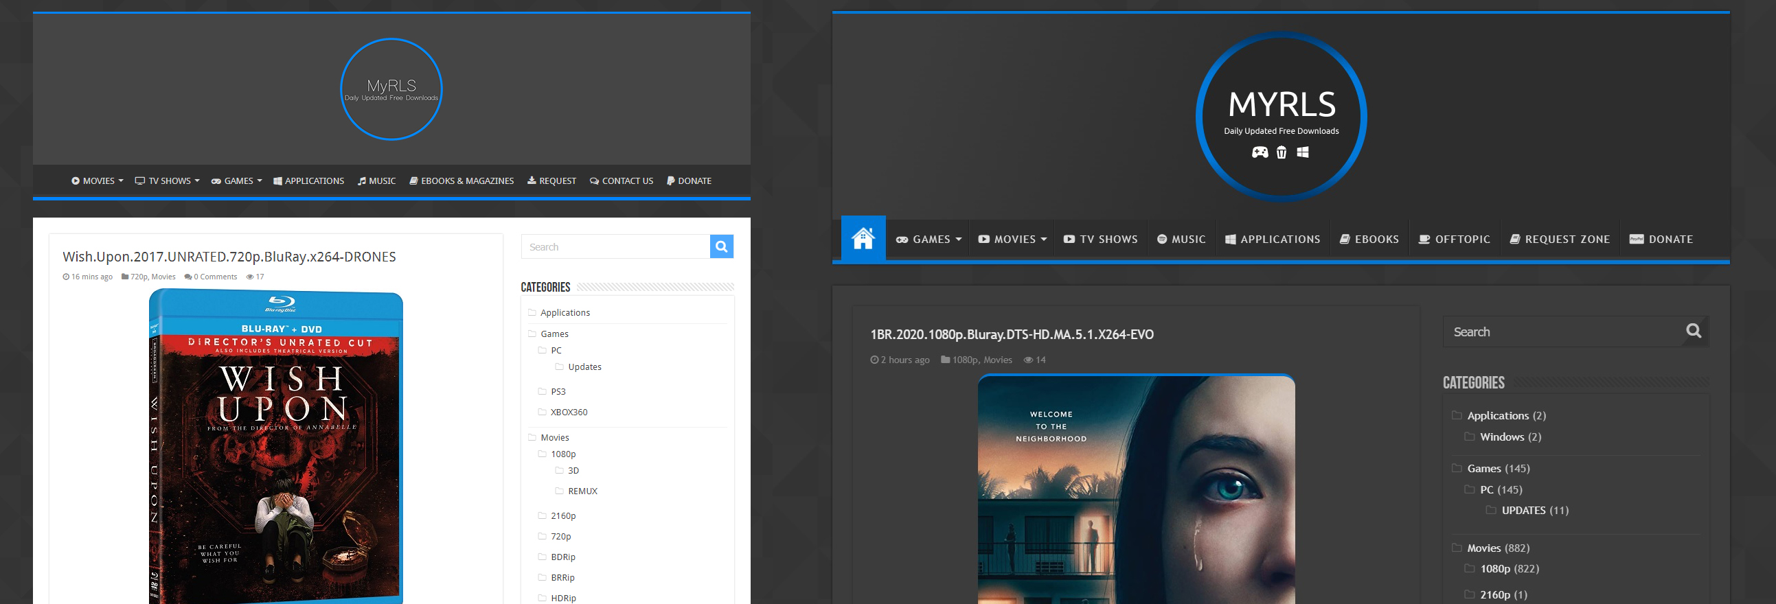The image size is (1776, 604).
Task: Click the blue search magnifier button
Action: point(721,246)
